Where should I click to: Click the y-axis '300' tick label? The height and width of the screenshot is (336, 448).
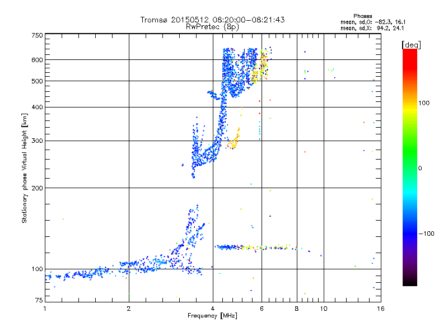tap(37, 141)
